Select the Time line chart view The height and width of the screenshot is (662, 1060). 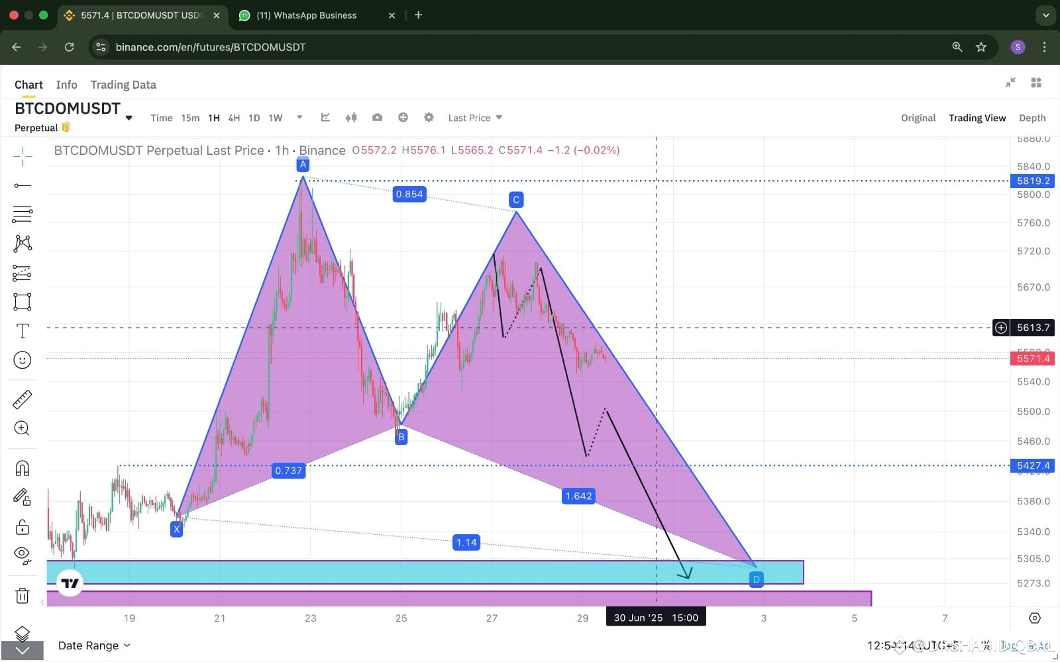(161, 118)
